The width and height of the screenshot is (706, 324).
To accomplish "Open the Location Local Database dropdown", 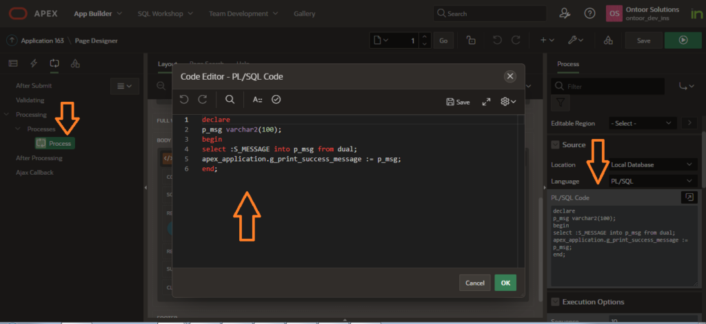I will 652,164.
